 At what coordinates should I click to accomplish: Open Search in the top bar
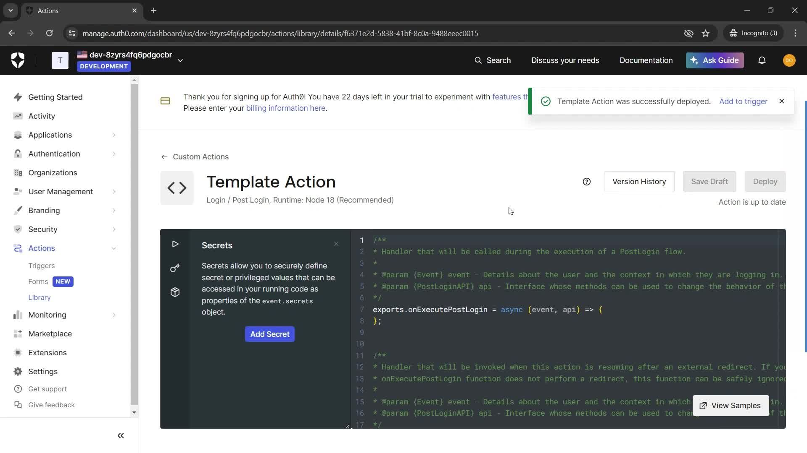point(493,60)
